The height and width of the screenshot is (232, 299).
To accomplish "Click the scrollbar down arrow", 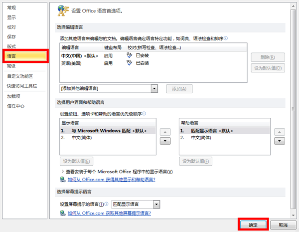I will click(x=293, y=216).
